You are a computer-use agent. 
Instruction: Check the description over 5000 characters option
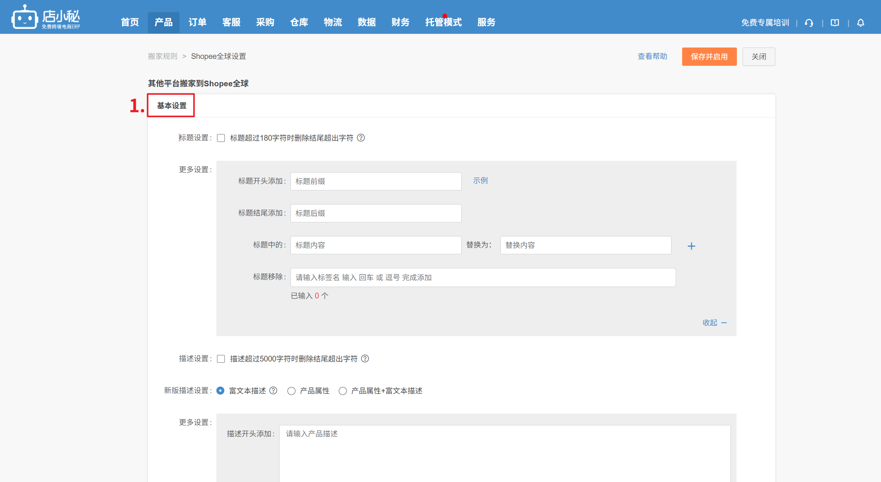point(221,359)
